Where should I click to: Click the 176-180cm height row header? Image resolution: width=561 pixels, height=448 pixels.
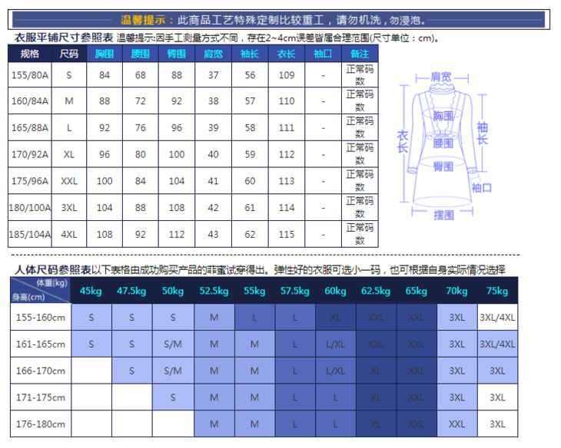(41, 424)
